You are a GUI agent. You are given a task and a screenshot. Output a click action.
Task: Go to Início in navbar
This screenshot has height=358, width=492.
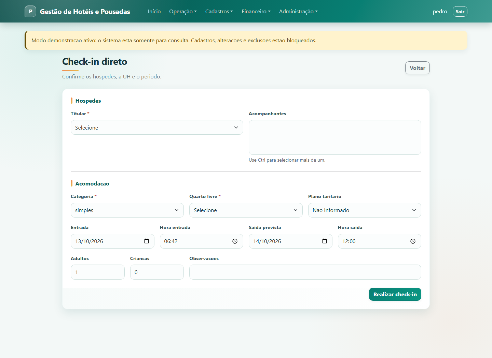point(154,11)
